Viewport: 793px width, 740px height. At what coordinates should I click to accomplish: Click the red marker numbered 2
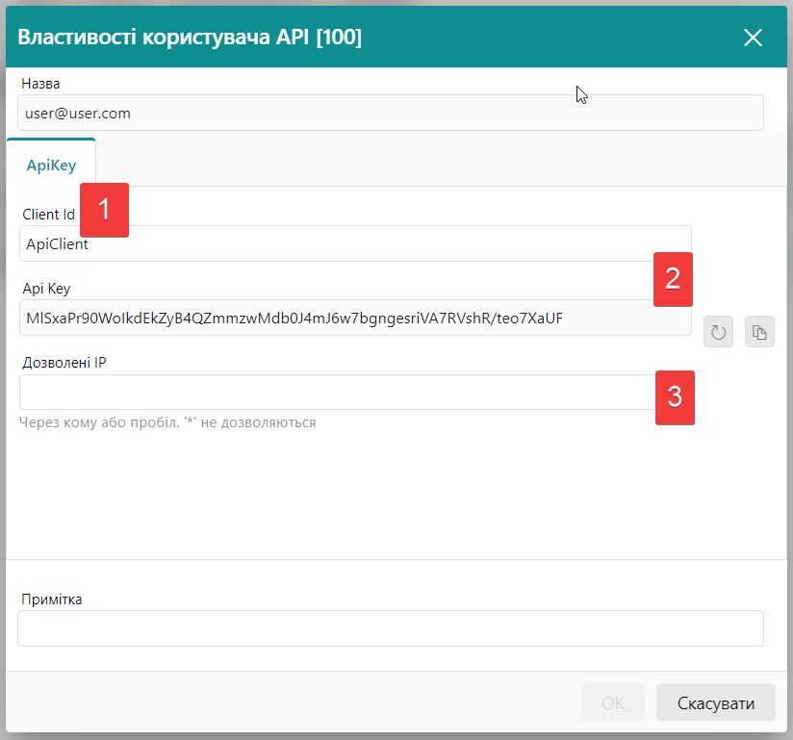click(673, 279)
